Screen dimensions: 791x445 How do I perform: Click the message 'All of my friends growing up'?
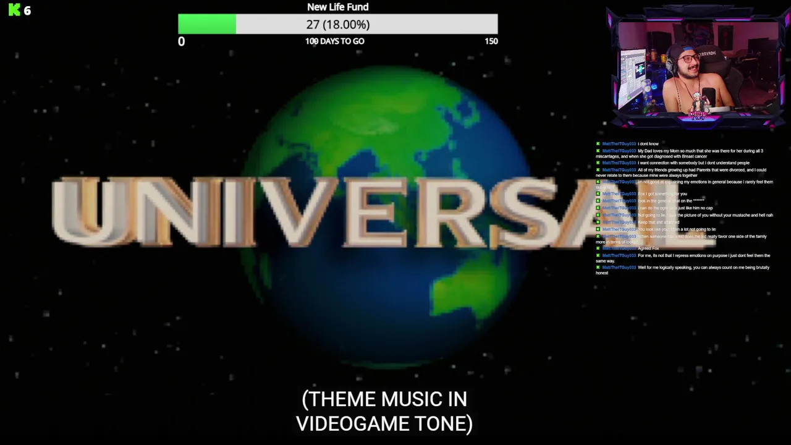coord(681,172)
